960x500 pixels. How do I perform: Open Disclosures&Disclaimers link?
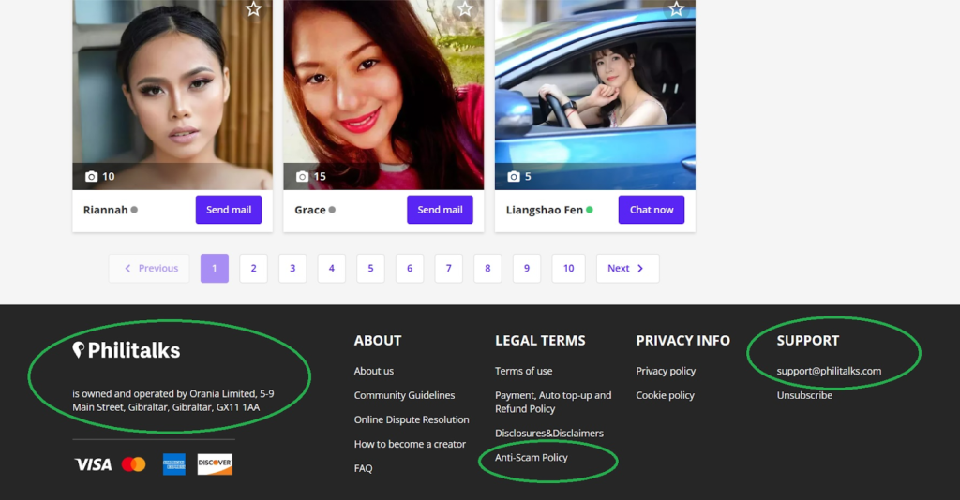549,434
